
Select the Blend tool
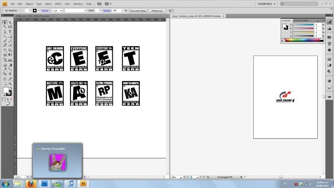tap(10, 69)
